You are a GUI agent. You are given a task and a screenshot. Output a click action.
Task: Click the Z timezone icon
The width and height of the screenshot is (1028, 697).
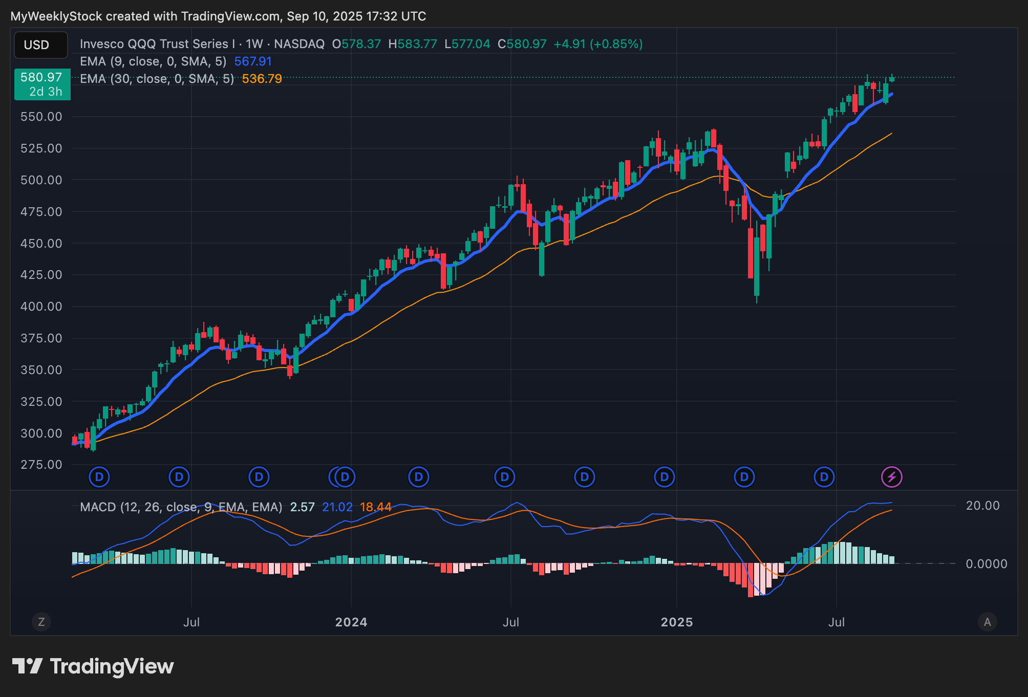tap(41, 622)
